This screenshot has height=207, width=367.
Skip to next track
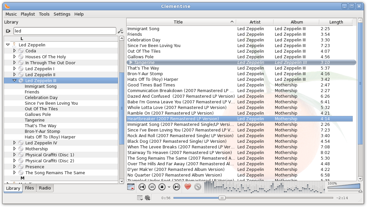[x=177, y=187]
